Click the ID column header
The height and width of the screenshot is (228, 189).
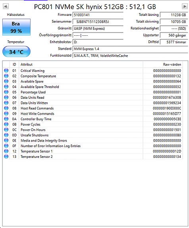[14, 64]
